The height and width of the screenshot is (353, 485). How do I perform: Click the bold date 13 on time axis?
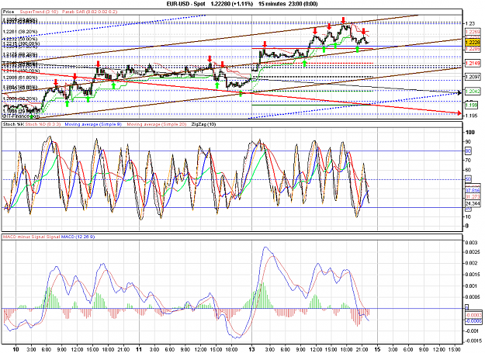coord(251,349)
